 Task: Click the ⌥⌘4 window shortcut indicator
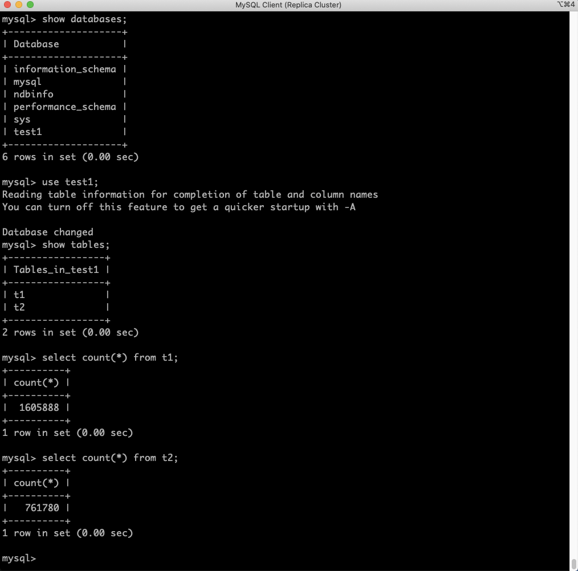pos(566,5)
